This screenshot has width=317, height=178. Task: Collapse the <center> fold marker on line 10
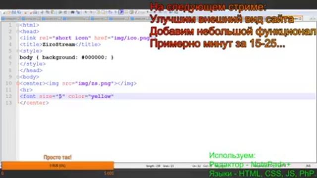pos(18,84)
